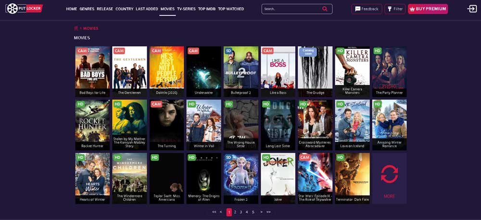Click the previous page single arrow
The height and width of the screenshot is (220, 481).
(221, 212)
